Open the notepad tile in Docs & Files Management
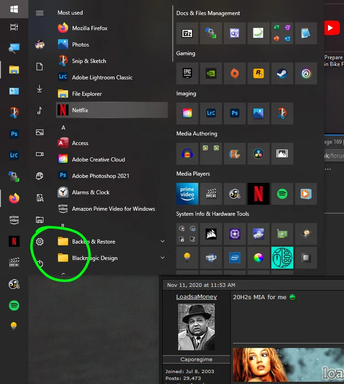344x384 pixels. [x=306, y=33]
